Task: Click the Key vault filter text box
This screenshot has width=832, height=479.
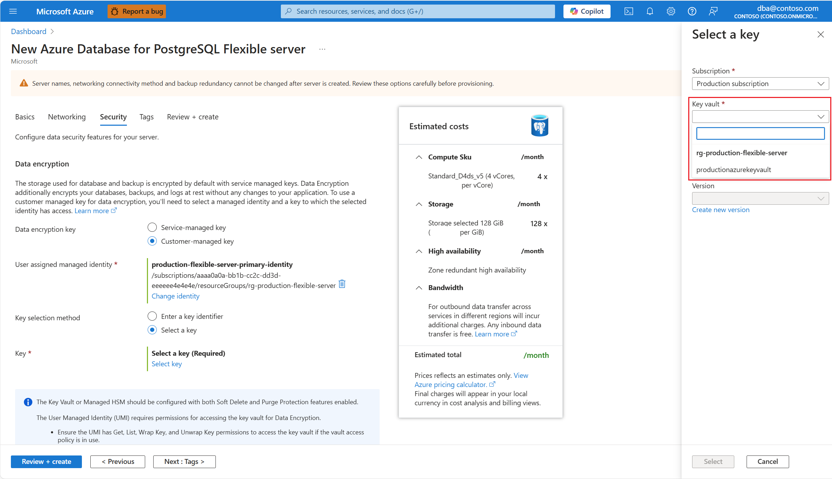Action: [x=760, y=133]
